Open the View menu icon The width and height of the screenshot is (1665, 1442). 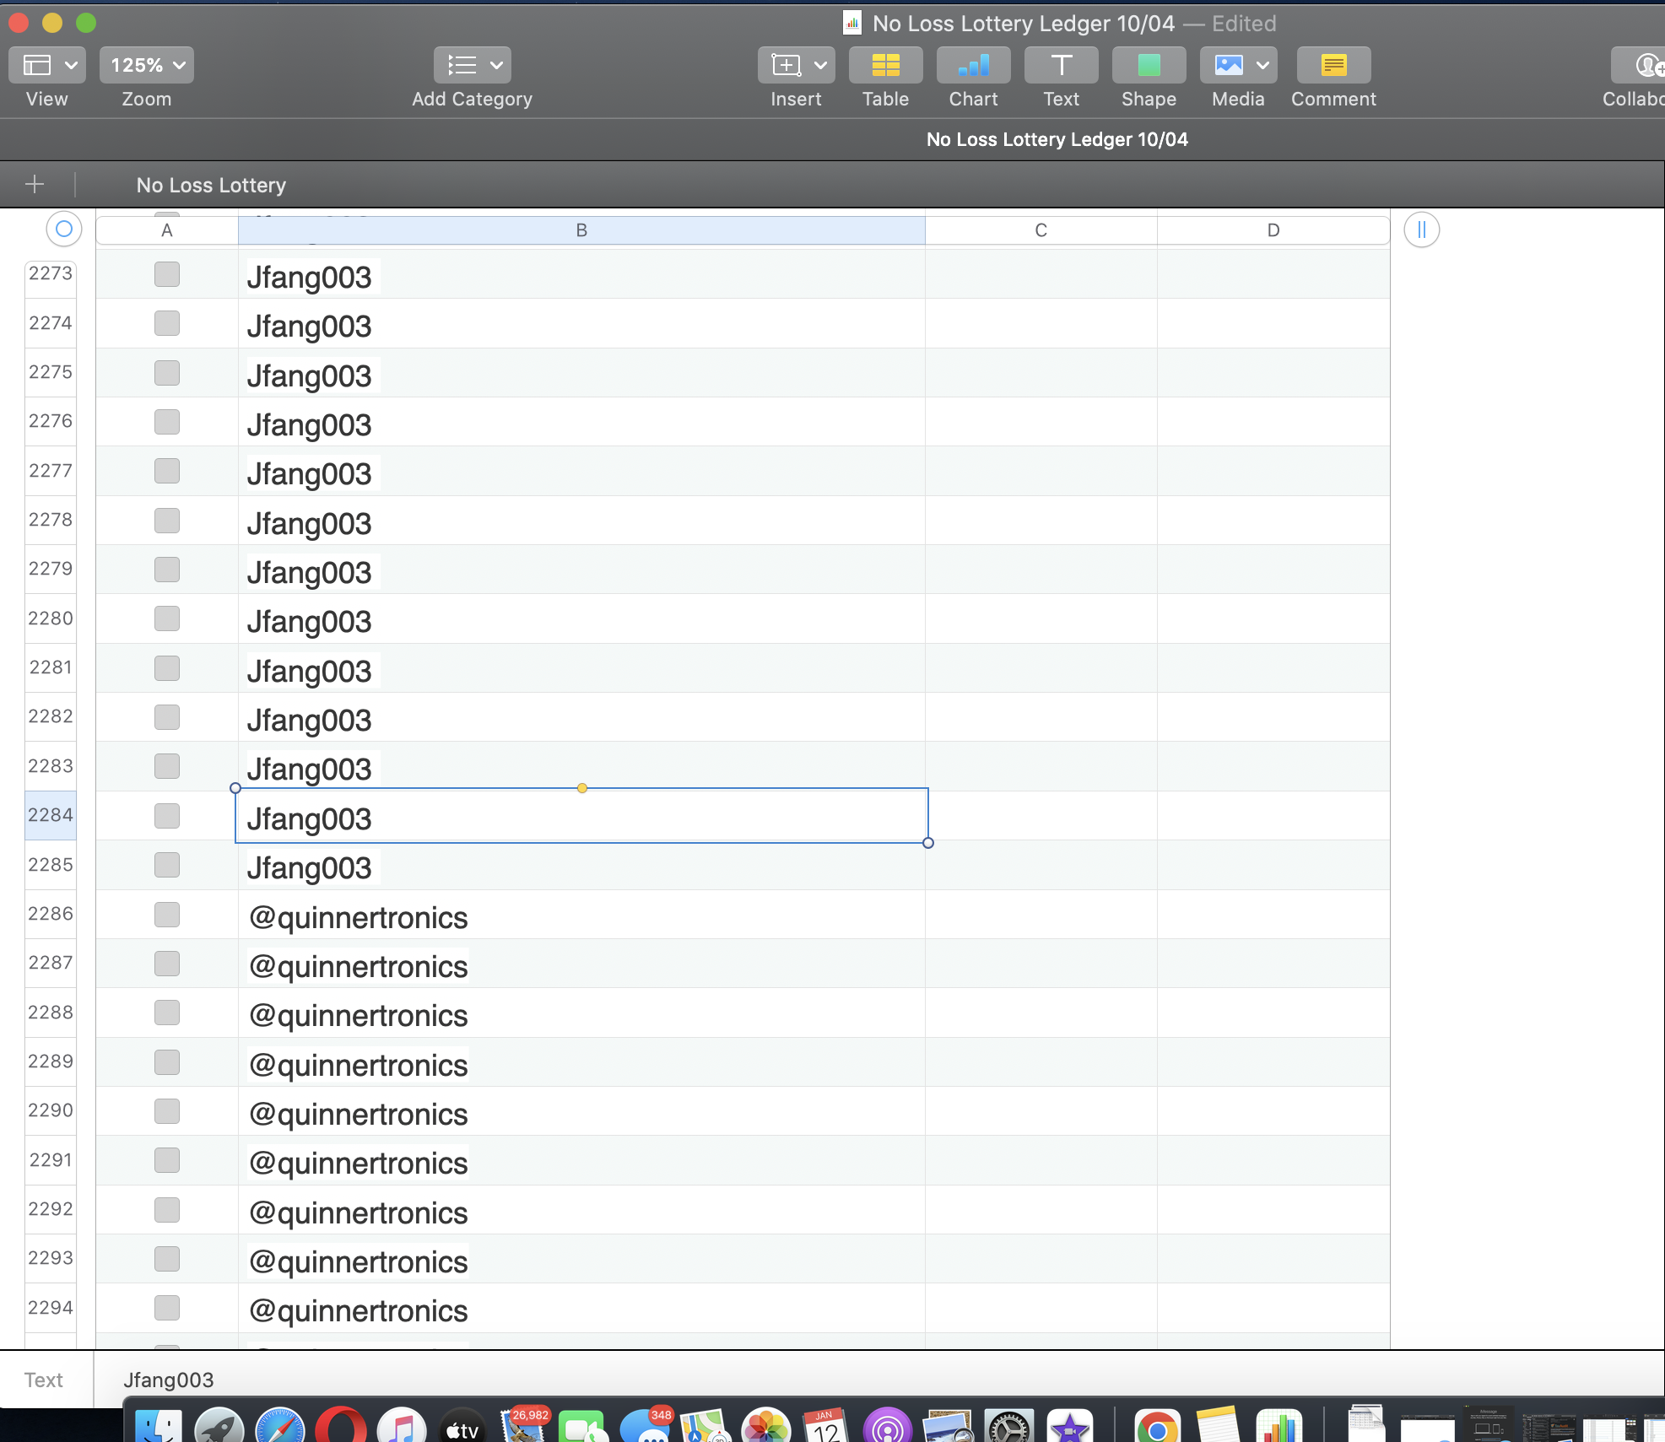37,65
